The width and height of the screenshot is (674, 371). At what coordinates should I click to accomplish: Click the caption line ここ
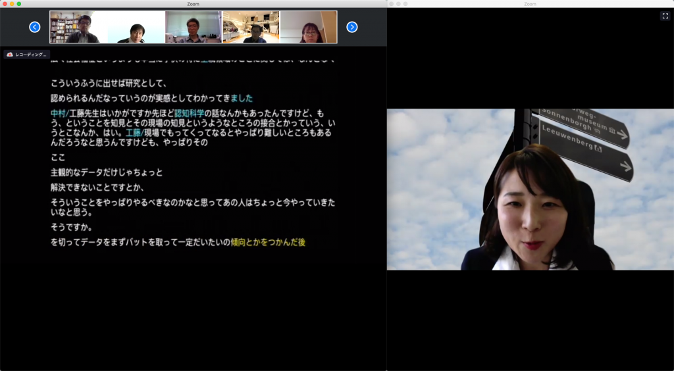point(58,158)
